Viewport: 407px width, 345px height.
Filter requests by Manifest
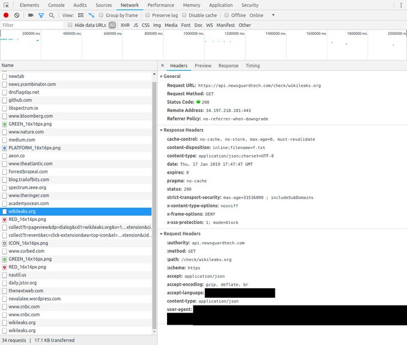coord(226,25)
